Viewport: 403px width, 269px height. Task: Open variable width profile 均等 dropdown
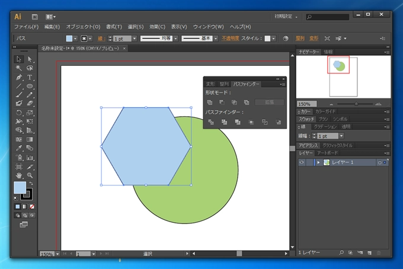pyautogui.click(x=176, y=39)
